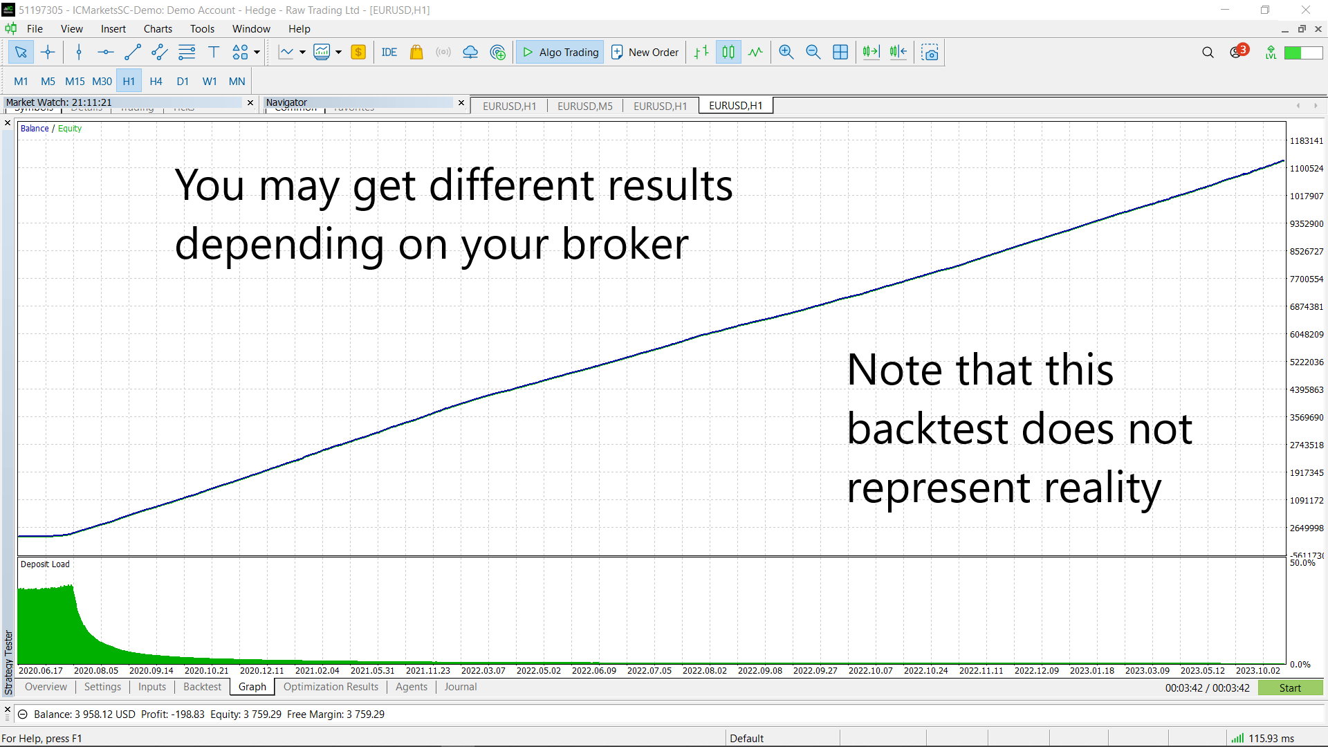Image resolution: width=1328 pixels, height=747 pixels.
Task: Click the Algo Trading icon
Action: coord(560,52)
